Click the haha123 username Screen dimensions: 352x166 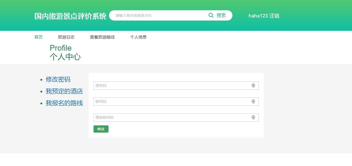click(x=258, y=16)
